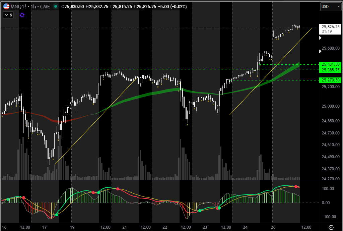Click date label 19 on time axis
Viewport: 343px width, 231px height.
(x=72, y=227)
